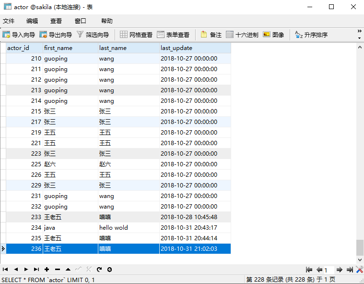Select the timestamp 2018-10-31 21:02:03
Image resolution: width=364 pixels, height=284 pixels.
(x=195, y=248)
